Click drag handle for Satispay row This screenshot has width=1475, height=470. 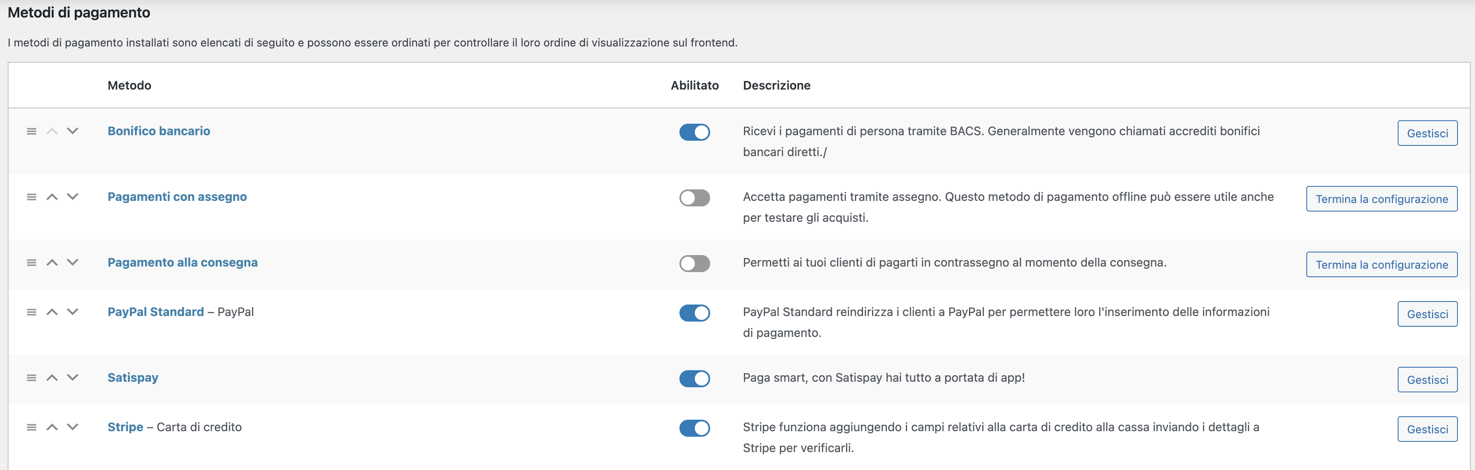point(32,378)
